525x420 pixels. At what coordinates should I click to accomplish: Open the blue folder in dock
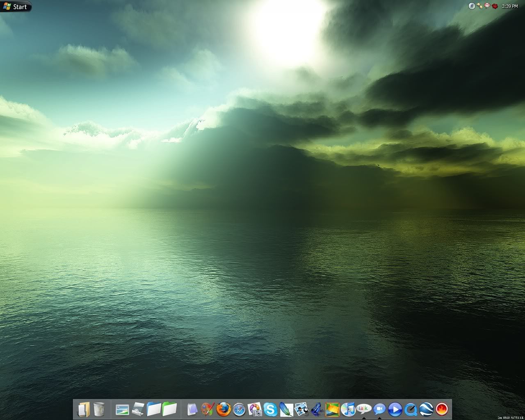[x=154, y=409]
